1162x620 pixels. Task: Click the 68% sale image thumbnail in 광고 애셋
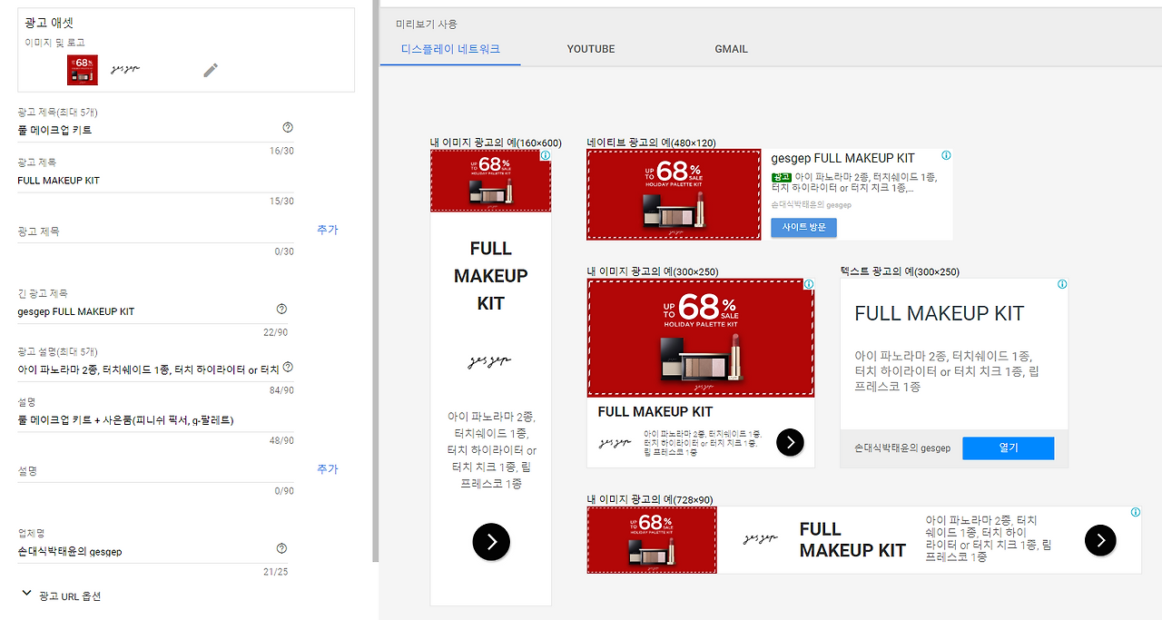tap(82, 69)
